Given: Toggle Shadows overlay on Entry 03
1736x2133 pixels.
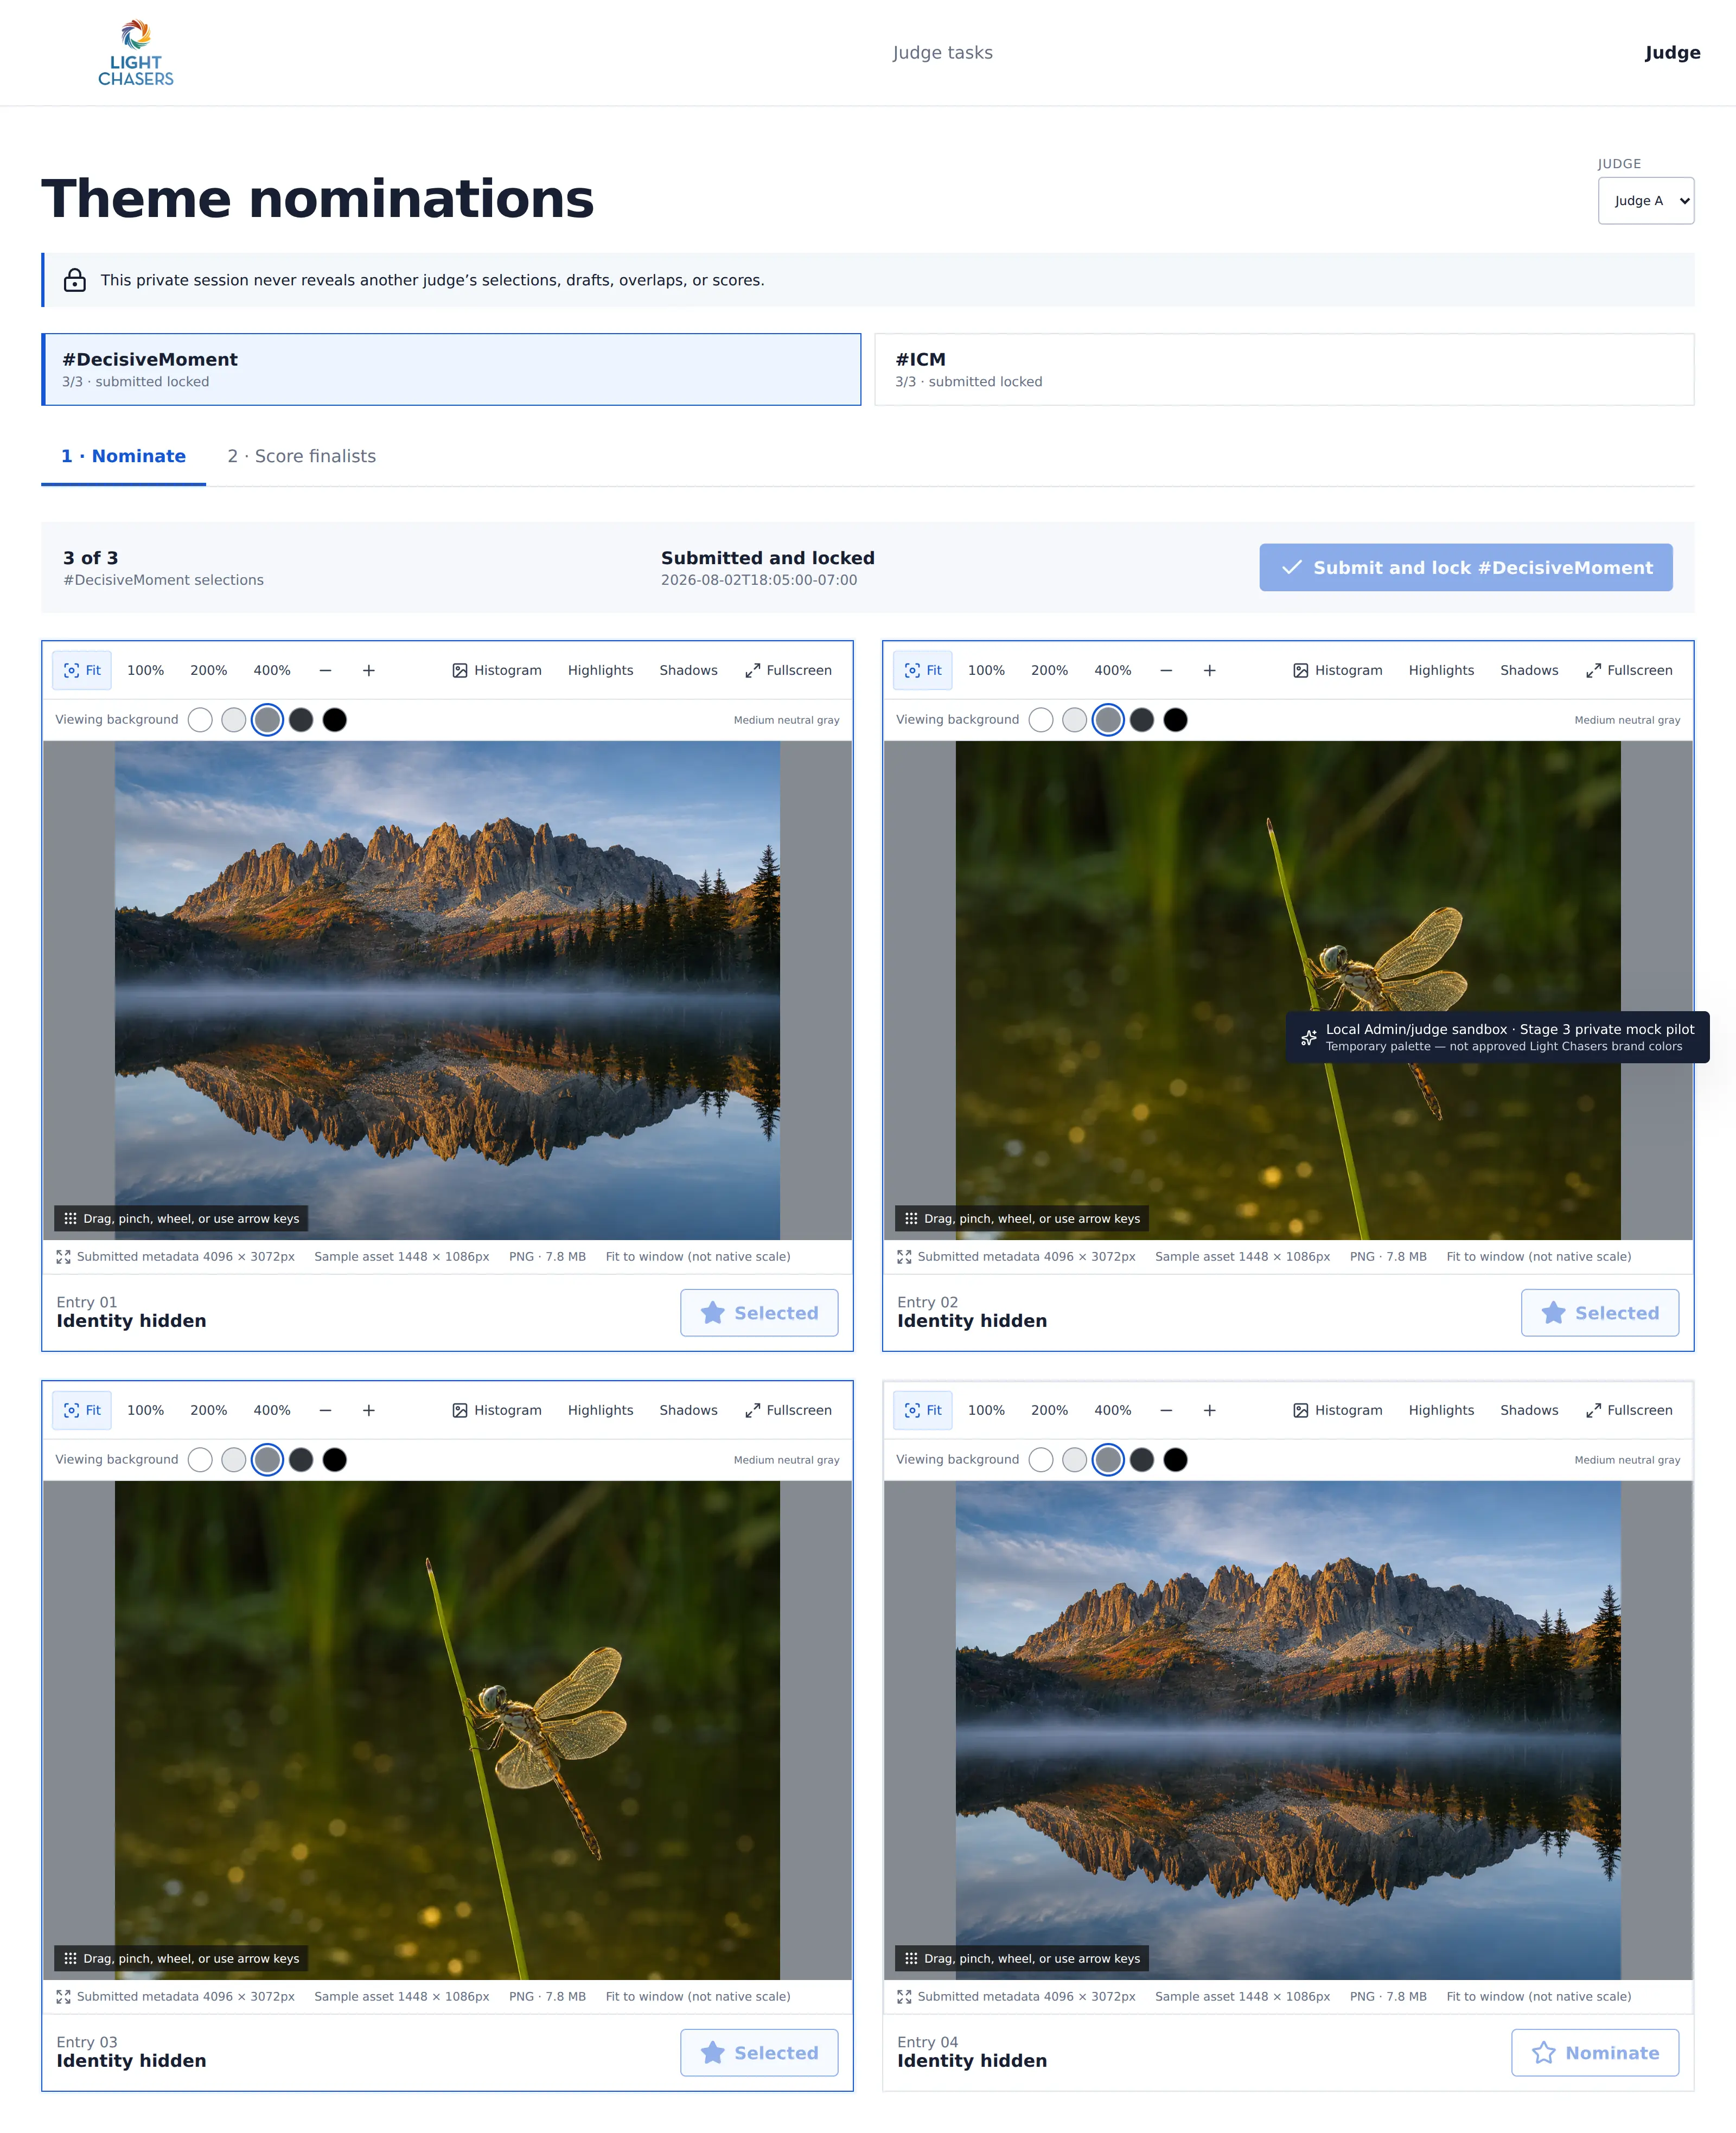Looking at the screenshot, I should coord(688,1410).
